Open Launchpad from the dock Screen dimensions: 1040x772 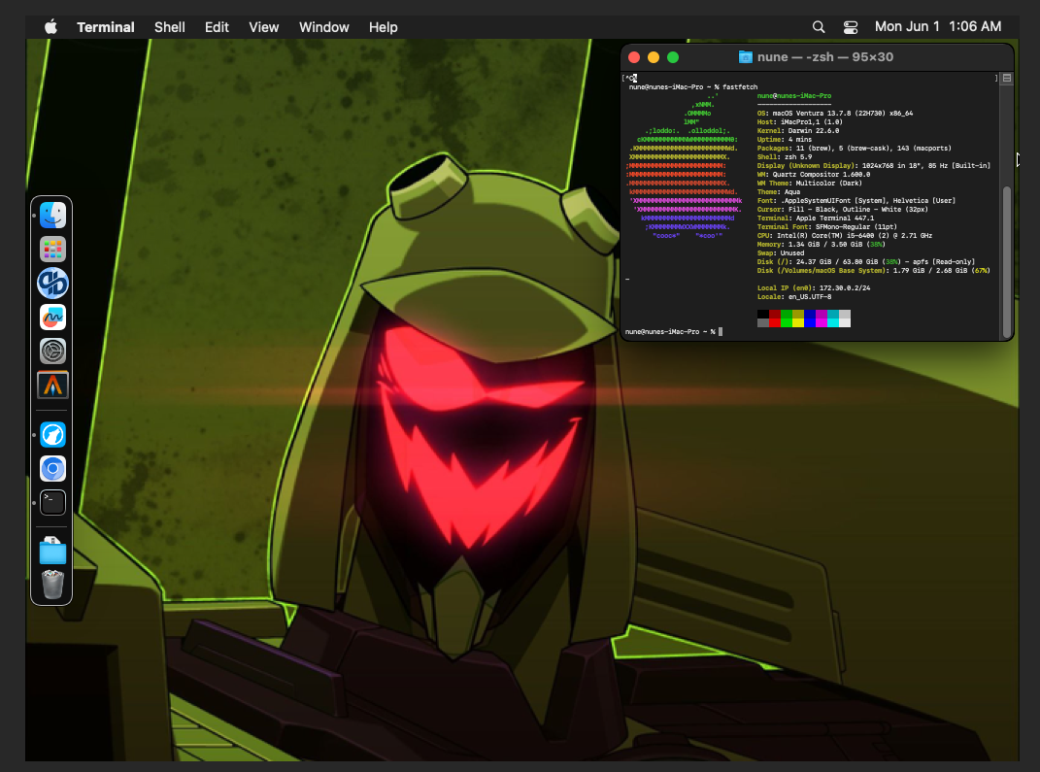pos(52,250)
